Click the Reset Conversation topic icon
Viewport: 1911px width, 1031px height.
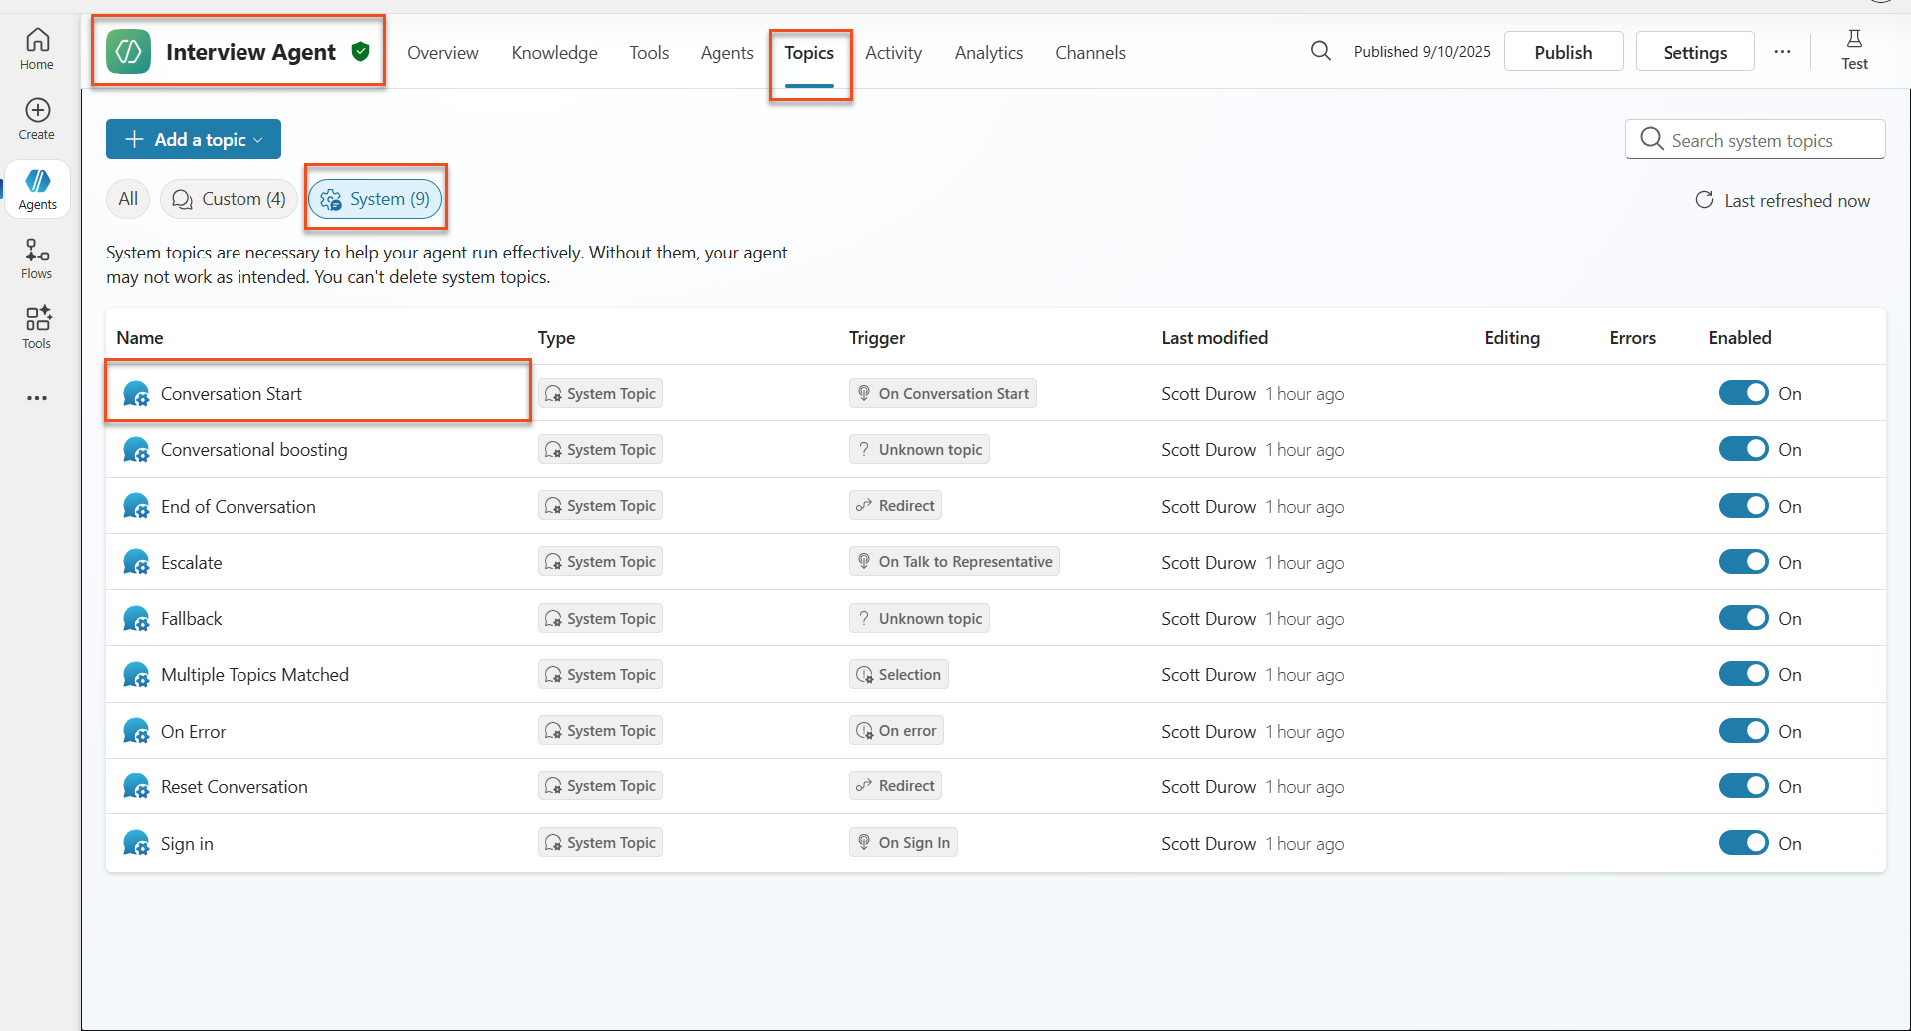(x=136, y=787)
